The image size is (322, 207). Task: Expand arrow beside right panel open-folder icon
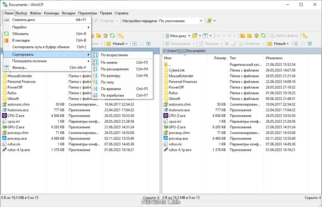(x=200, y=36)
